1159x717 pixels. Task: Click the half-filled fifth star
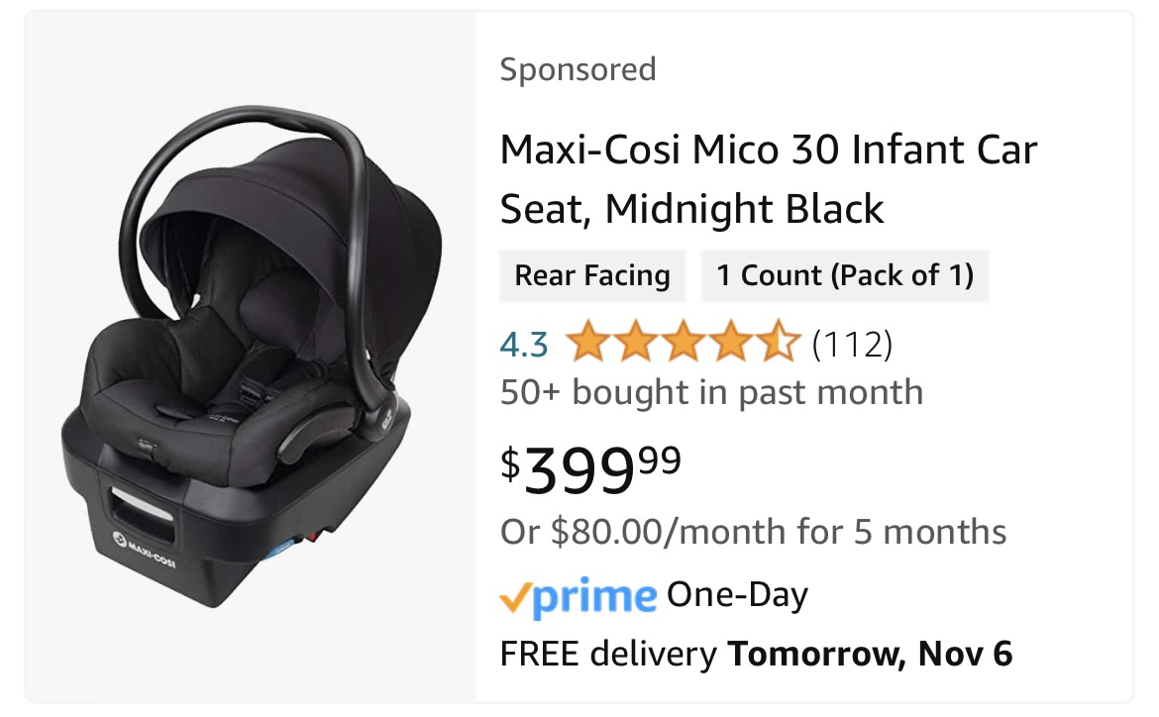click(x=779, y=342)
